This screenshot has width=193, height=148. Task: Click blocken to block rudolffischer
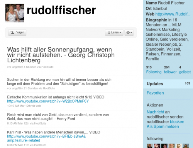point(177,121)
